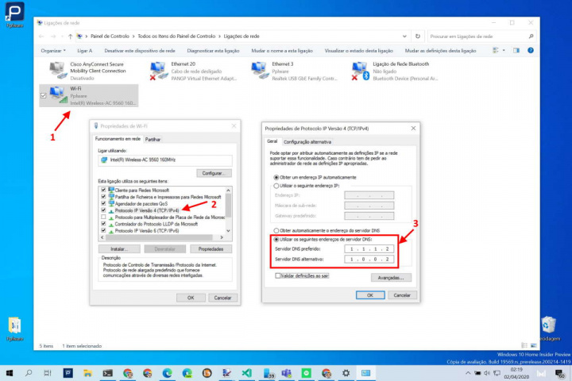Image resolution: width=572 pixels, height=381 pixels.
Task: Enable the Validar definições ao sair checkbox
Action: 277,275
